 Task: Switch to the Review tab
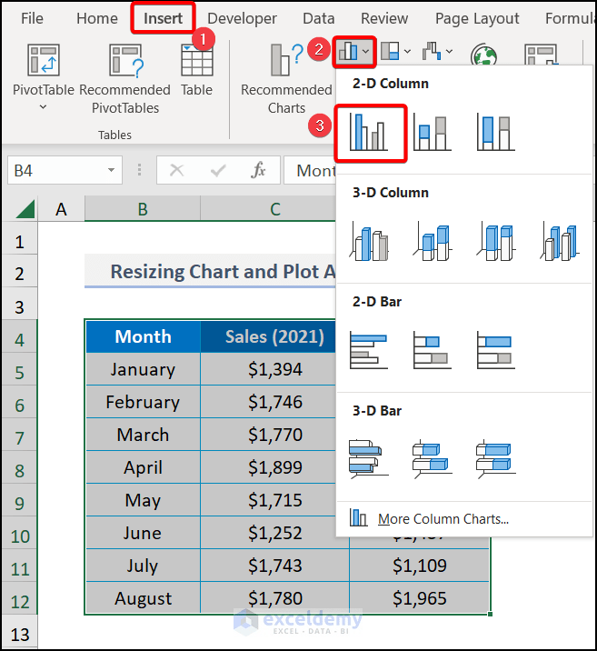384,18
